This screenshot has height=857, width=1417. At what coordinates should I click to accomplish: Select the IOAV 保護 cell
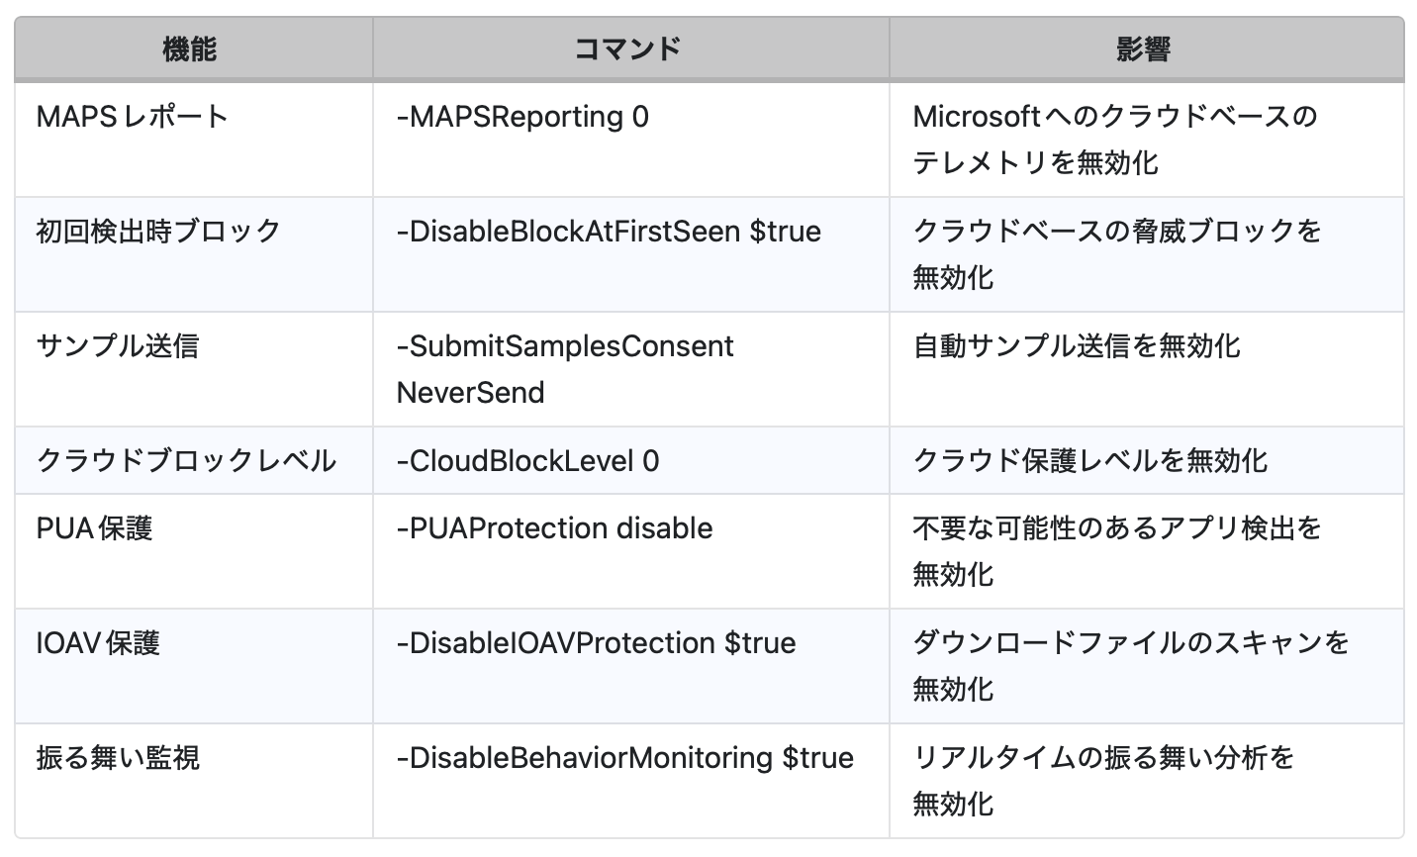pos(98,643)
